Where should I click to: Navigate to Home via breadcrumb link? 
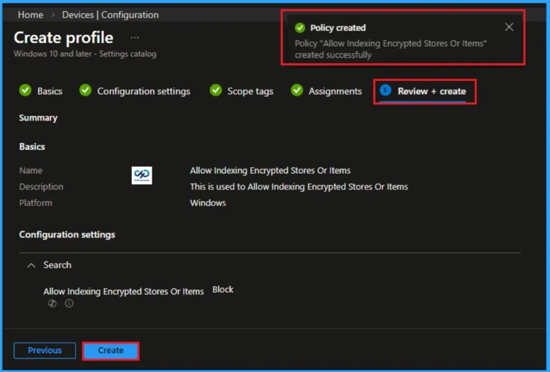click(x=30, y=14)
